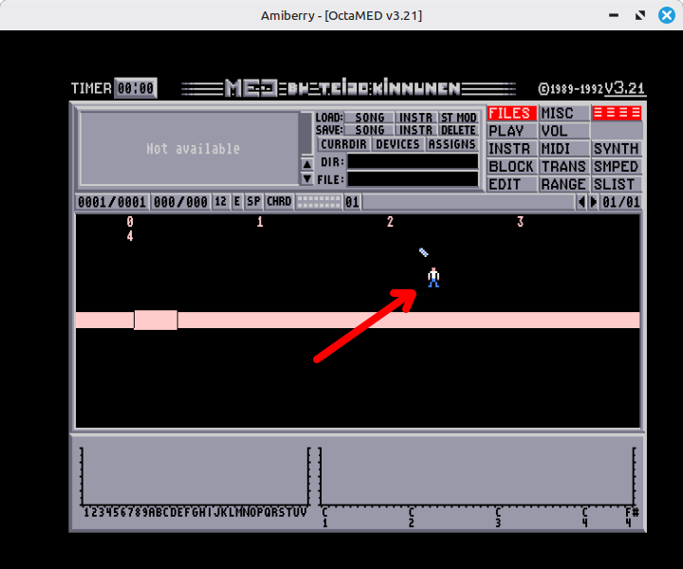This screenshot has width=683, height=569.
Task: Click LOAD SONG button
Action: (x=369, y=118)
